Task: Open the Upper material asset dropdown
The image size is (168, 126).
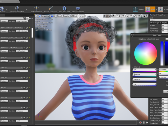Action: pos(12,58)
